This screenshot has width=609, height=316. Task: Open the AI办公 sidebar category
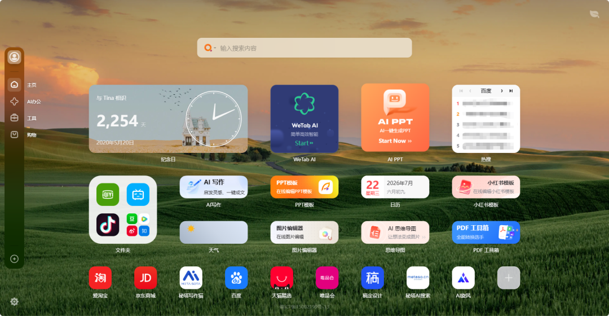click(14, 102)
